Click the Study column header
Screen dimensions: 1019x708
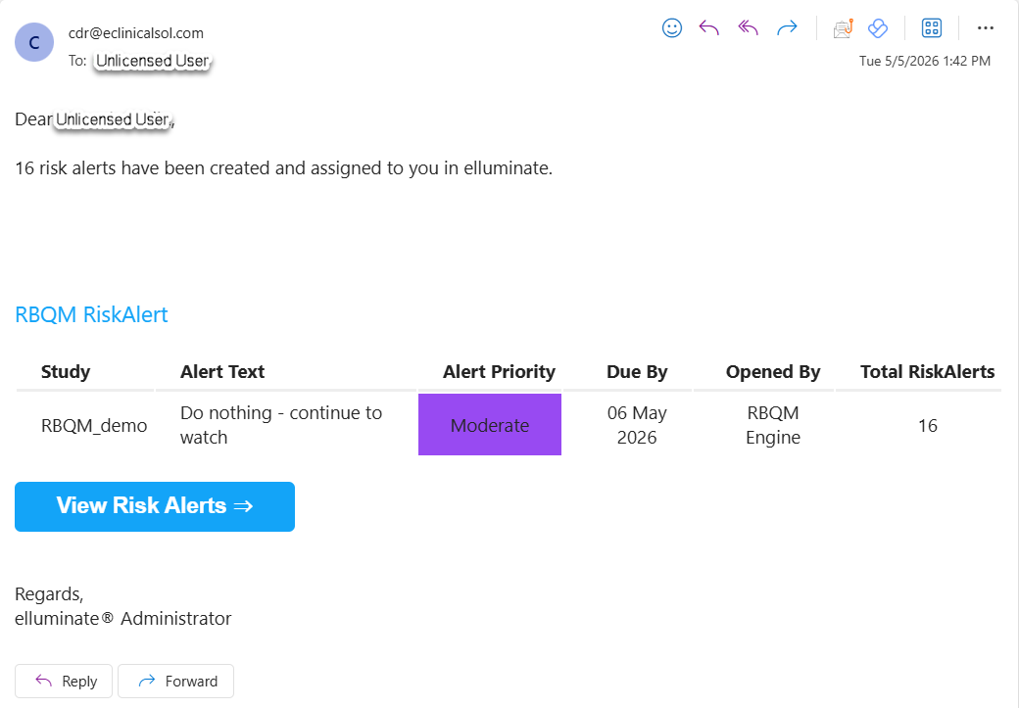click(x=66, y=371)
